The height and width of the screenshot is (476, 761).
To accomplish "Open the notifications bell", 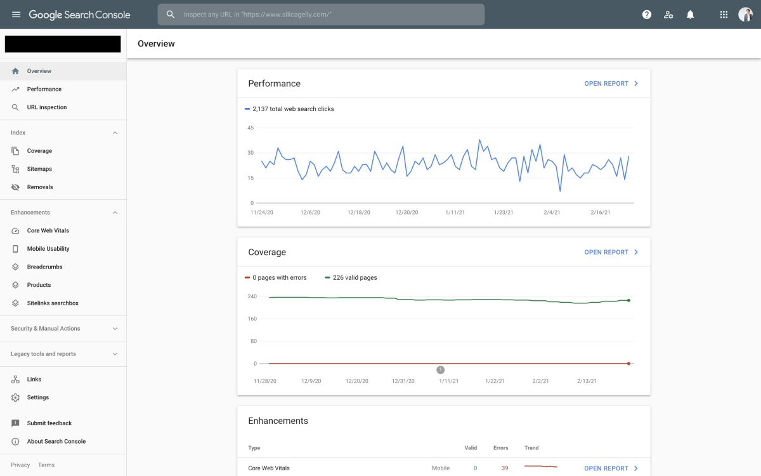I will pos(691,15).
